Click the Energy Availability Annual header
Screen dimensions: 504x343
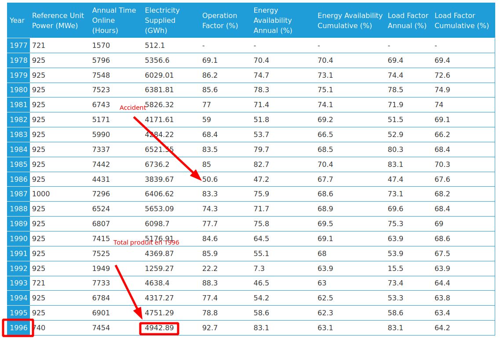click(273, 21)
